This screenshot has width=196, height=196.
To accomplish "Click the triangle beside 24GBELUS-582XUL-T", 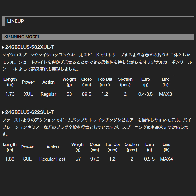I will click(3, 47).
